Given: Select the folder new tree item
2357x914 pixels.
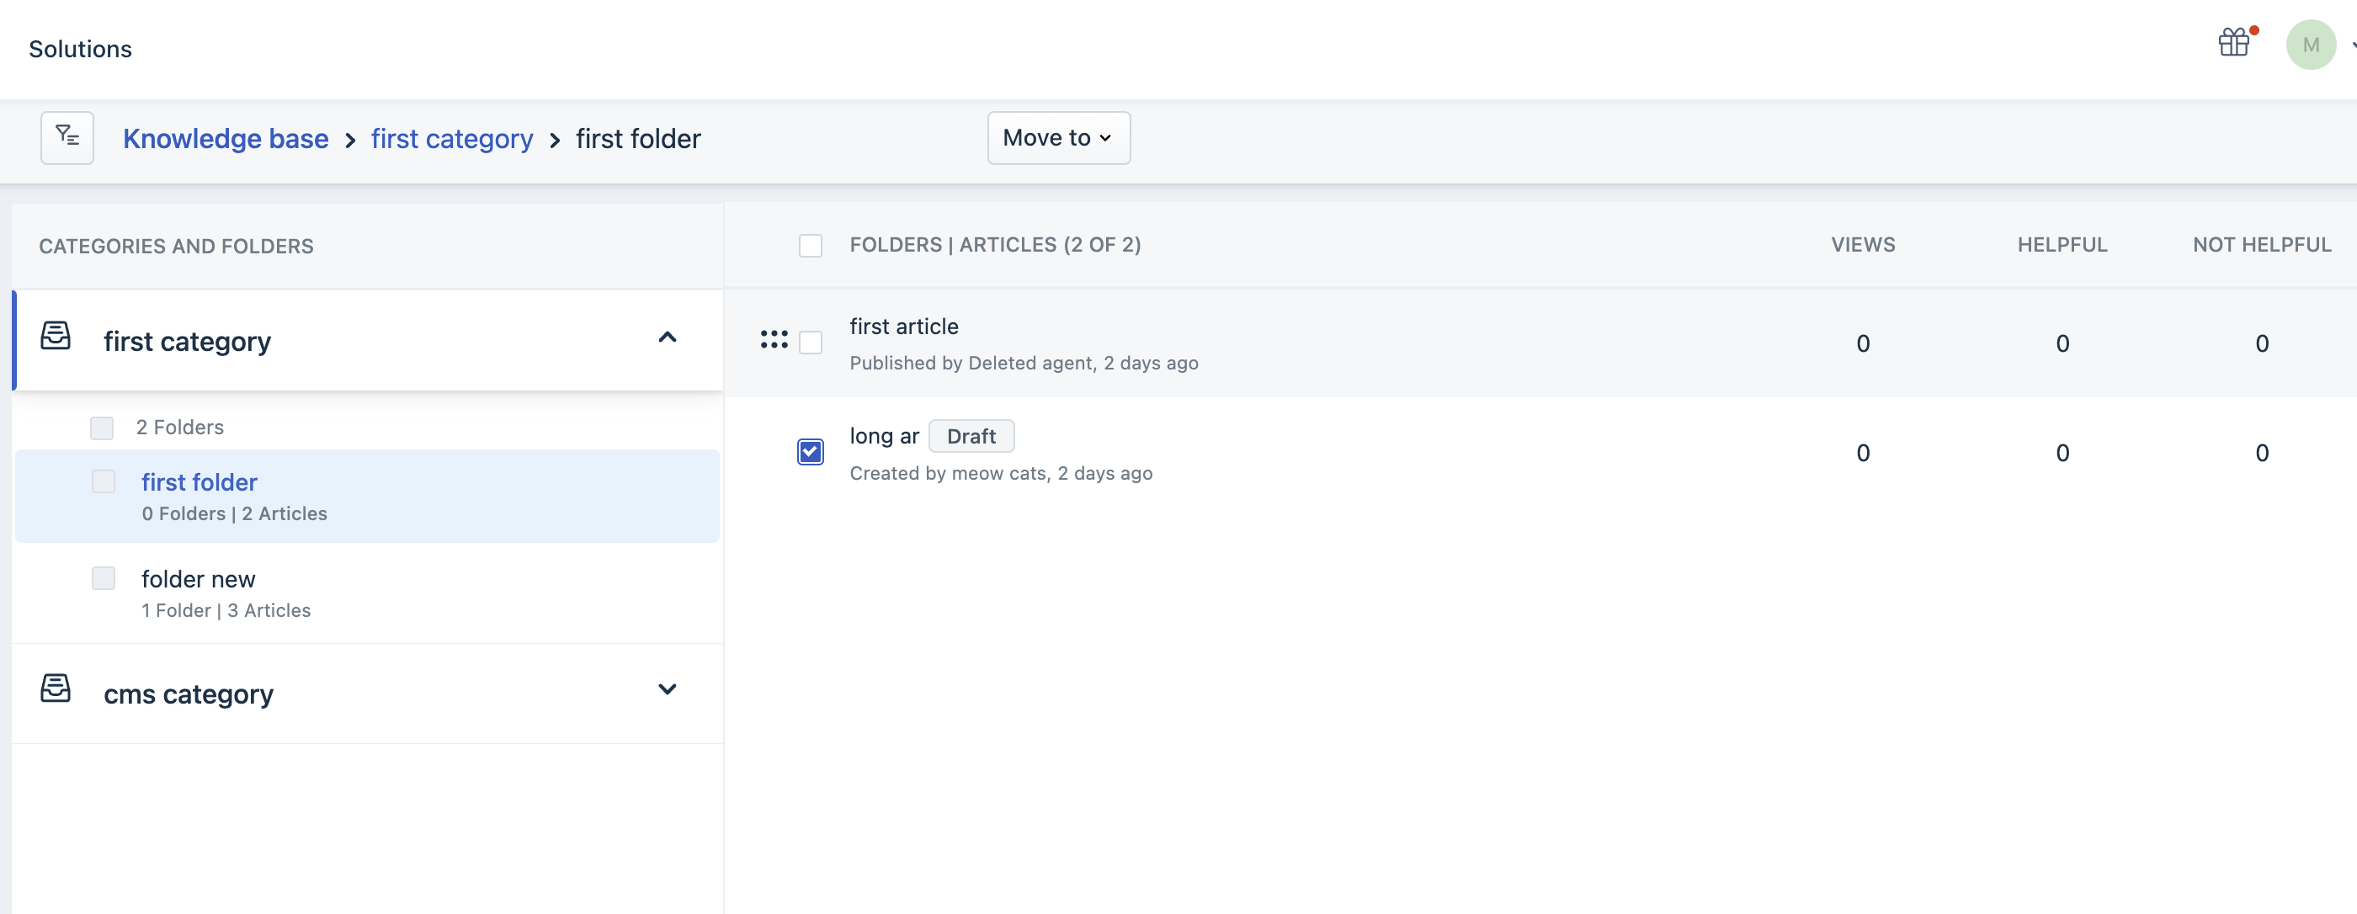Looking at the screenshot, I should 199,579.
